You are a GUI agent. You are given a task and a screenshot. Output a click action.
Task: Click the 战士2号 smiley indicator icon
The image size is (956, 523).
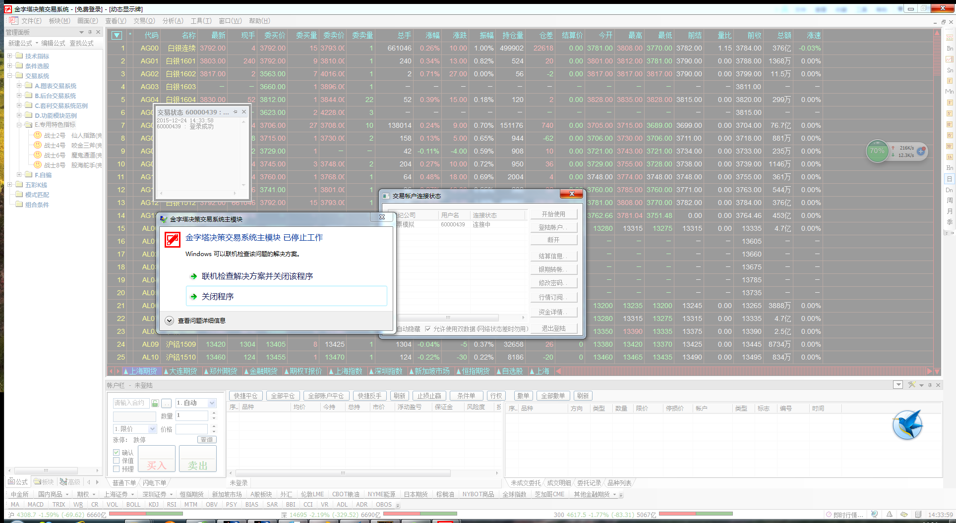coord(38,135)
